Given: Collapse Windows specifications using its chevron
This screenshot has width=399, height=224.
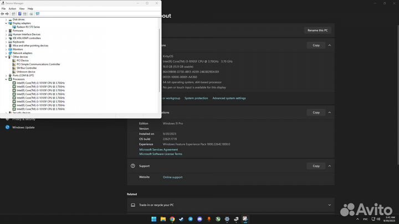Looking at the screenshot, I should pos(330,112).
